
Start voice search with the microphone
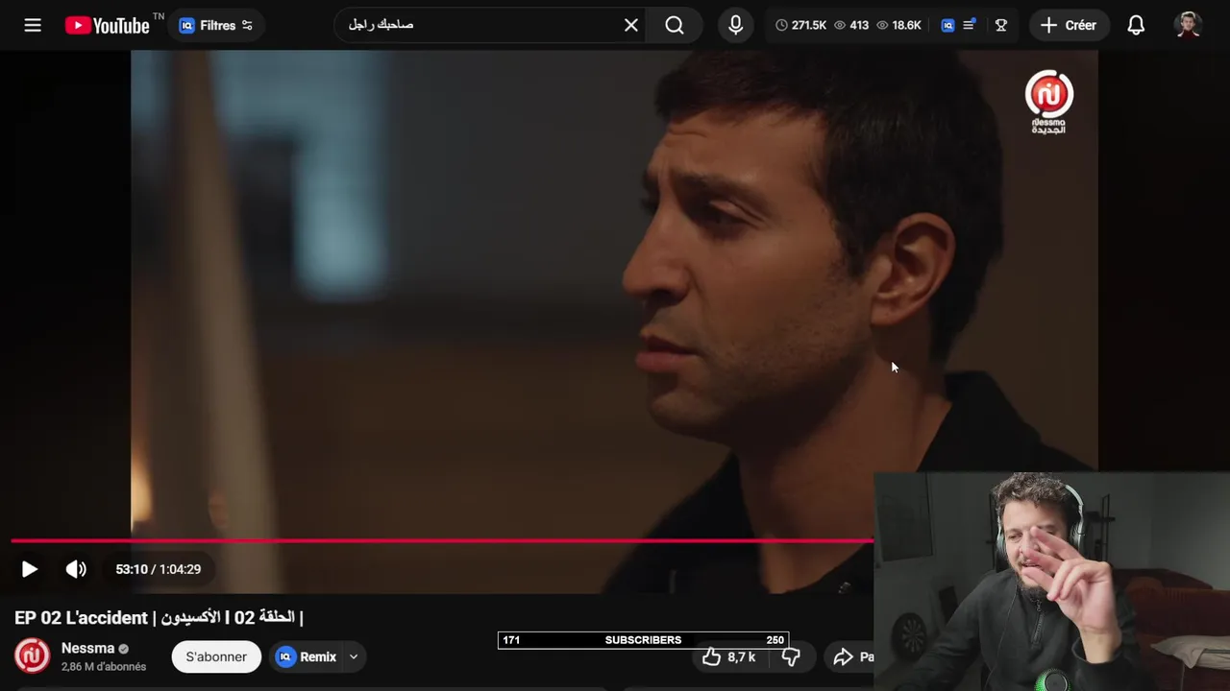click(735, 25)
